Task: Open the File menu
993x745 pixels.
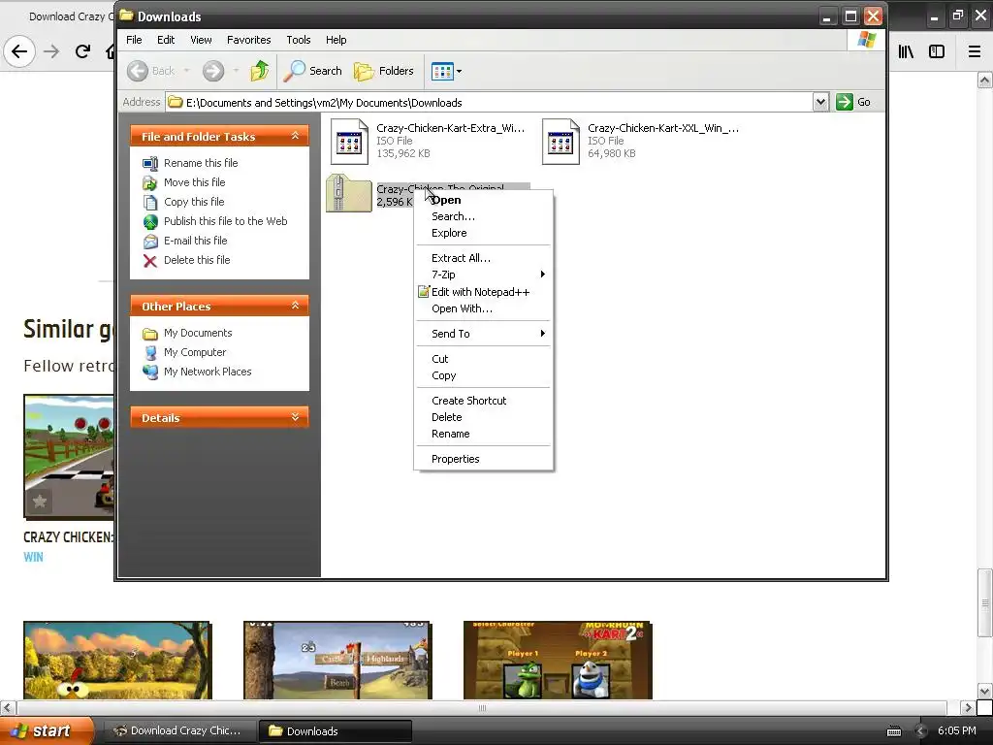Action: point(134,40)
